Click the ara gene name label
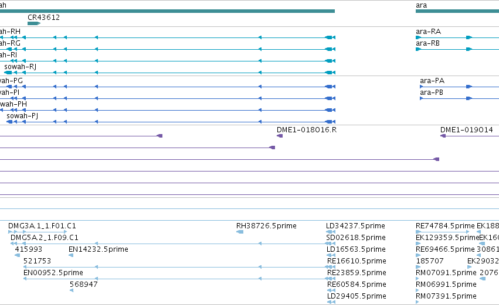The height and width of the screenshot is (305, 499). [422, 5]
